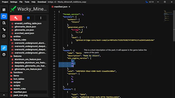
Task: Click the green sword project icon
Action: point(13,9)
